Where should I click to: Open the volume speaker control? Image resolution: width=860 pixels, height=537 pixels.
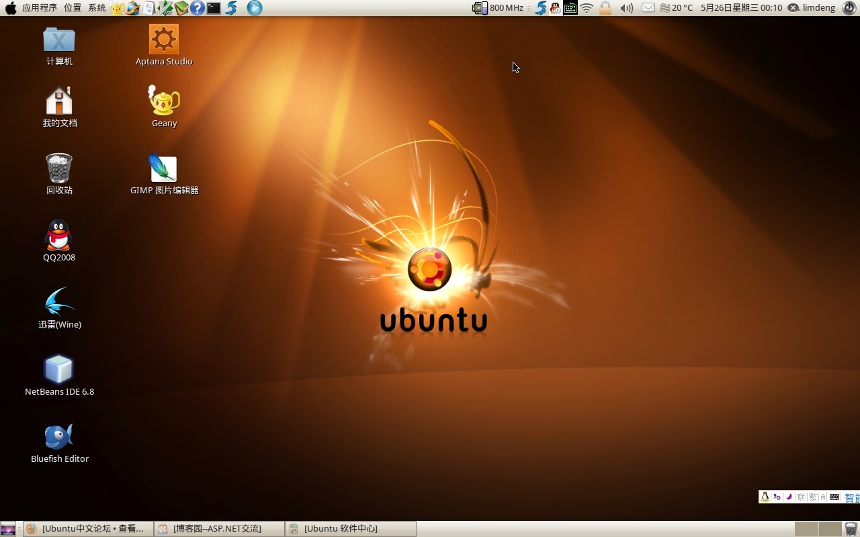tap(626, 8)
